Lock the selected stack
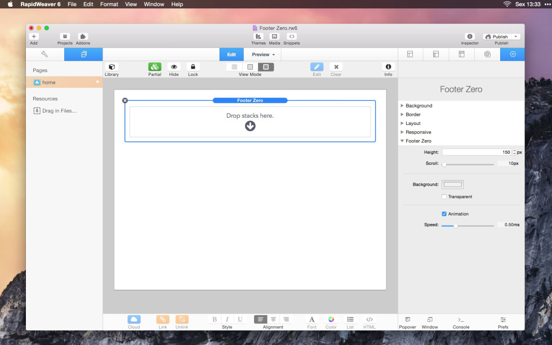 [193, 67]
